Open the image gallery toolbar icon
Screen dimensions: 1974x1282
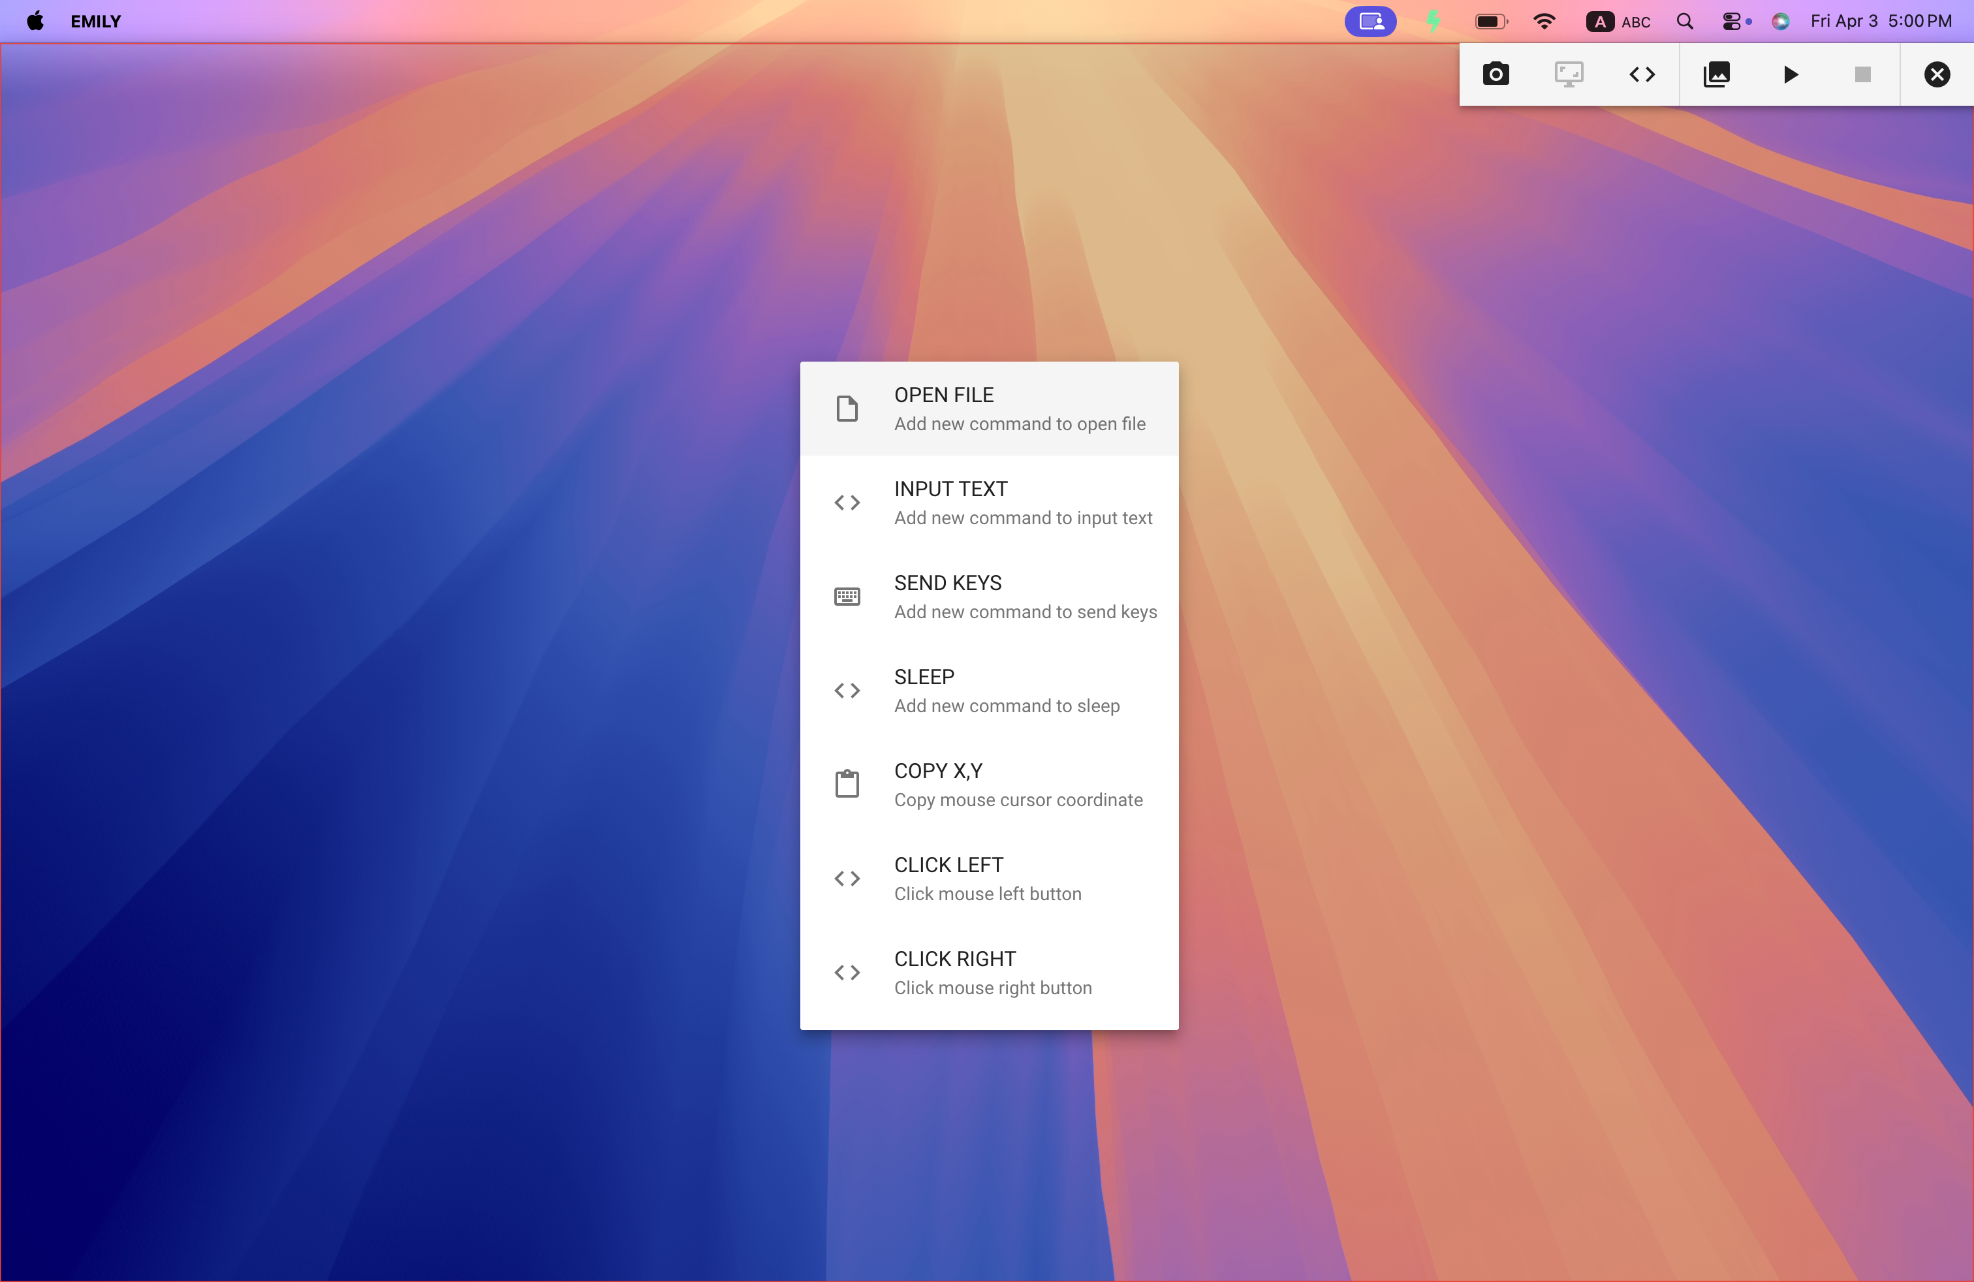tap(1716, 74)
